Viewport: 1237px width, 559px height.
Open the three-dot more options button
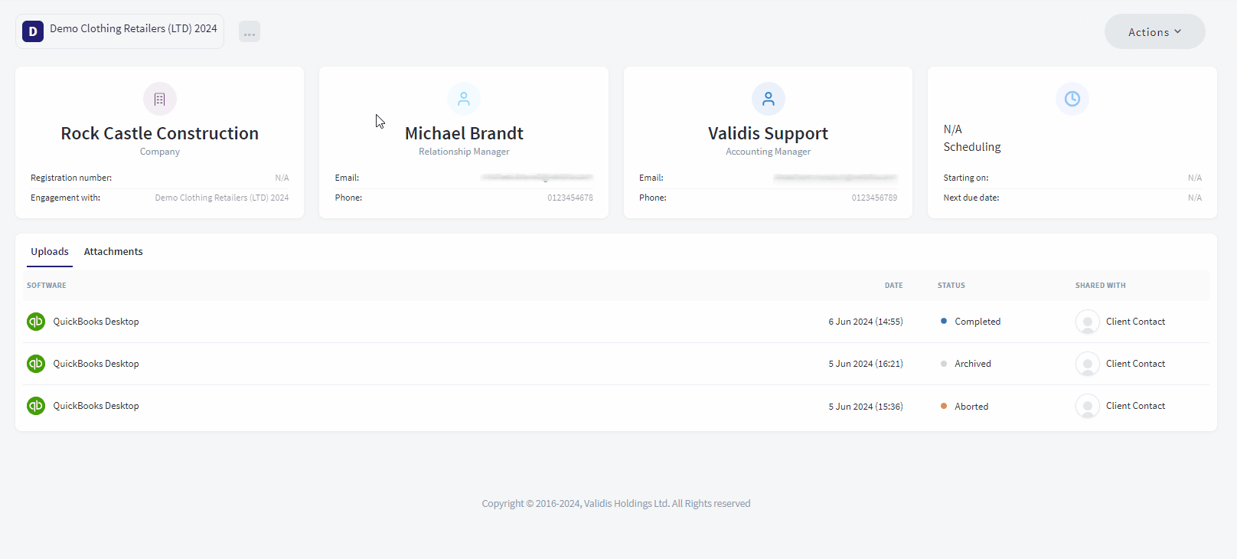[250, 31]
